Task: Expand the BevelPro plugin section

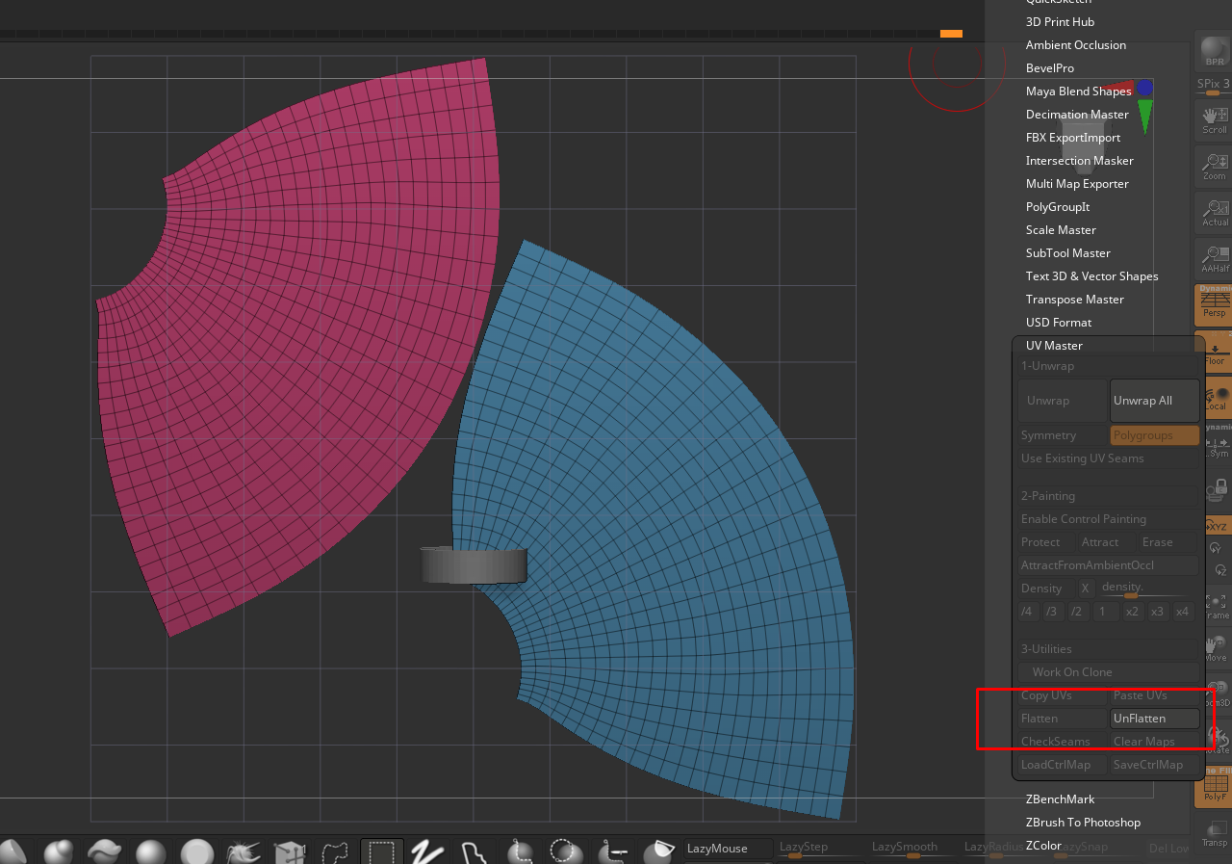Action: pyautogui.click(x=1050, y=68)
